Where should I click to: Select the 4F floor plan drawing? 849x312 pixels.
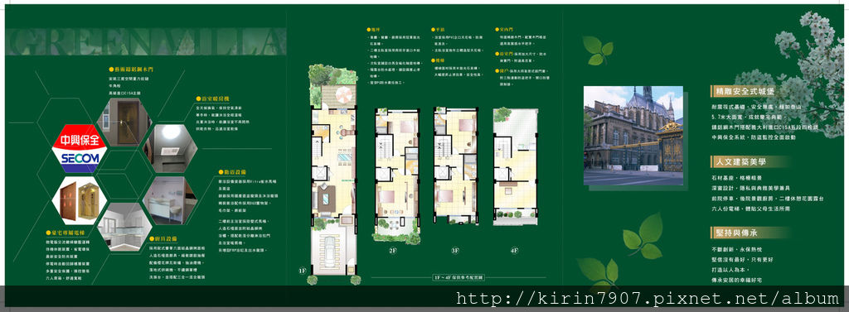tap(516, 166)
